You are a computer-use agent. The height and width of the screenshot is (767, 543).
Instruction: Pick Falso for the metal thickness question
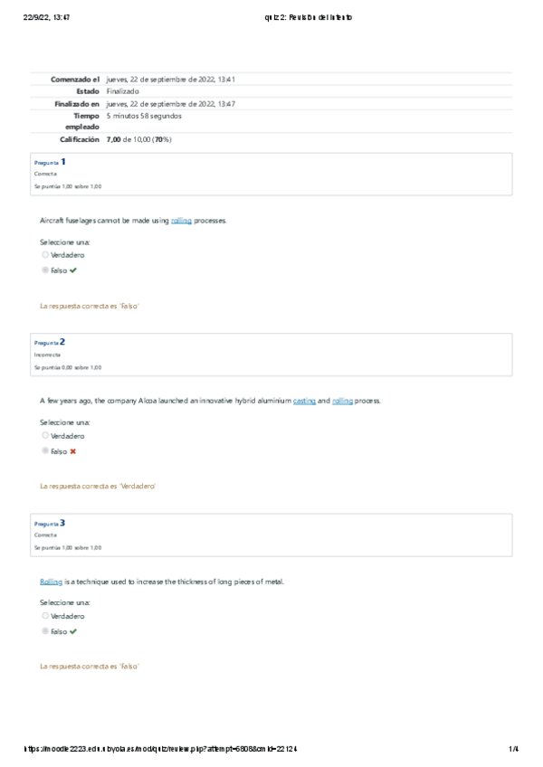click(45, 632)
